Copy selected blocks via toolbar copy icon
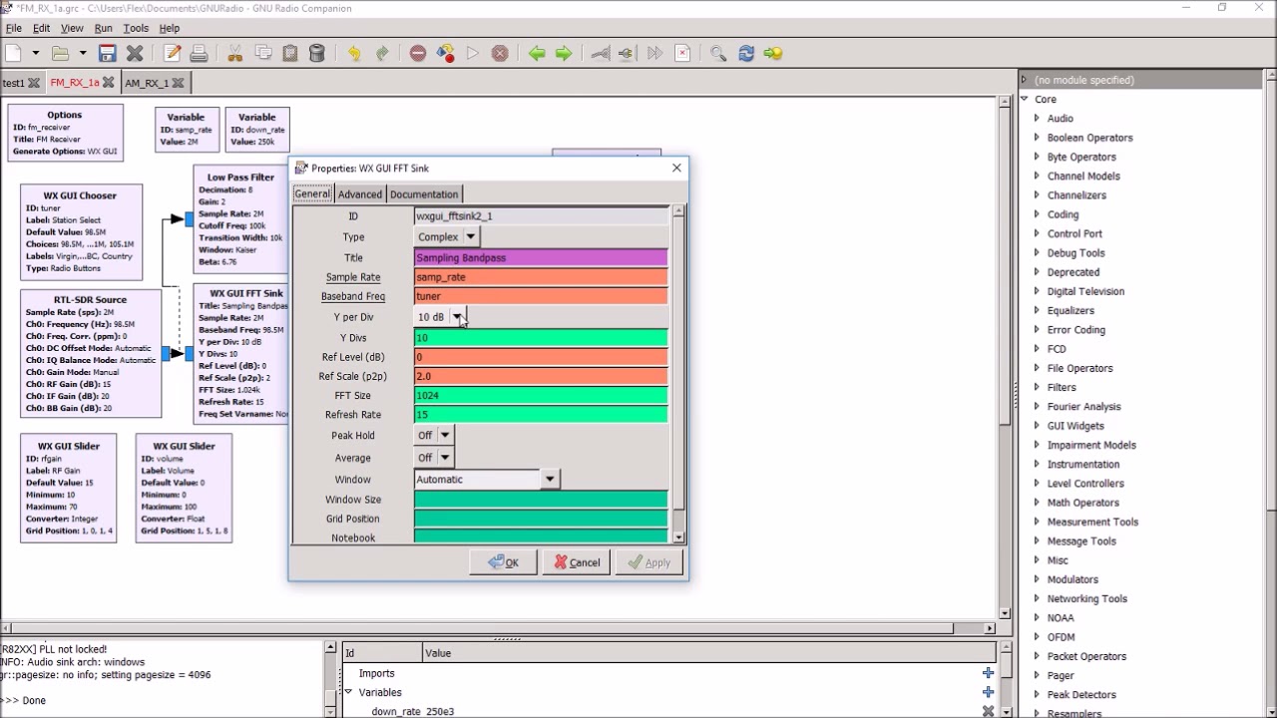1277x718 pixels. tap(263, 53)
